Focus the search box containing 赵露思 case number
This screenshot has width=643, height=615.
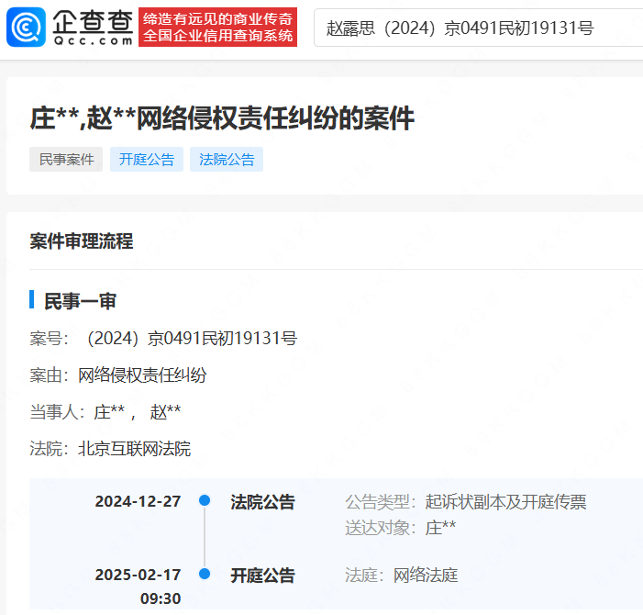(478, 28)
